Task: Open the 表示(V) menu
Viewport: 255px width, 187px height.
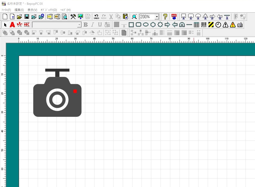Action: (32, 10)
